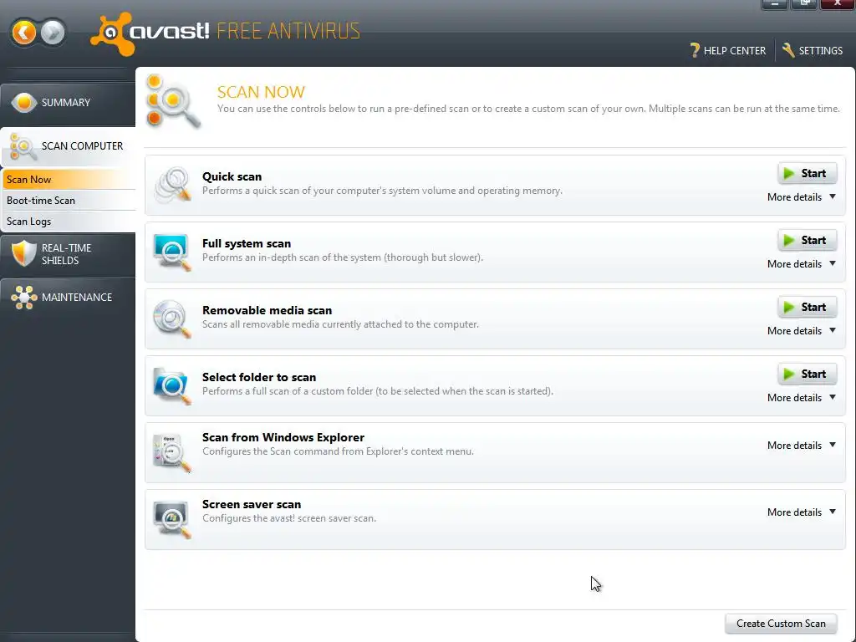This screenshot has width=856, height=642.
Task: Click the SCAN NOW page heading
Action: [261, 92]
